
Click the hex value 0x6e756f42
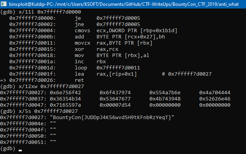(x=65, y=93)
